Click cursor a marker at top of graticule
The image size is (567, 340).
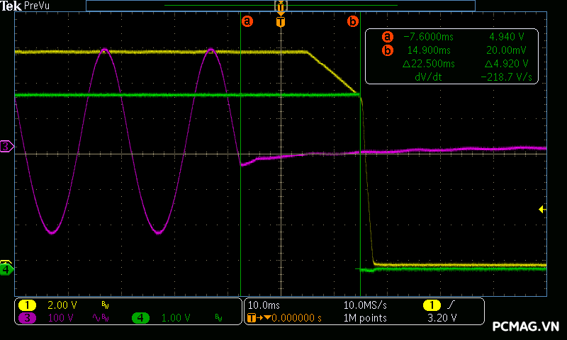247,21
